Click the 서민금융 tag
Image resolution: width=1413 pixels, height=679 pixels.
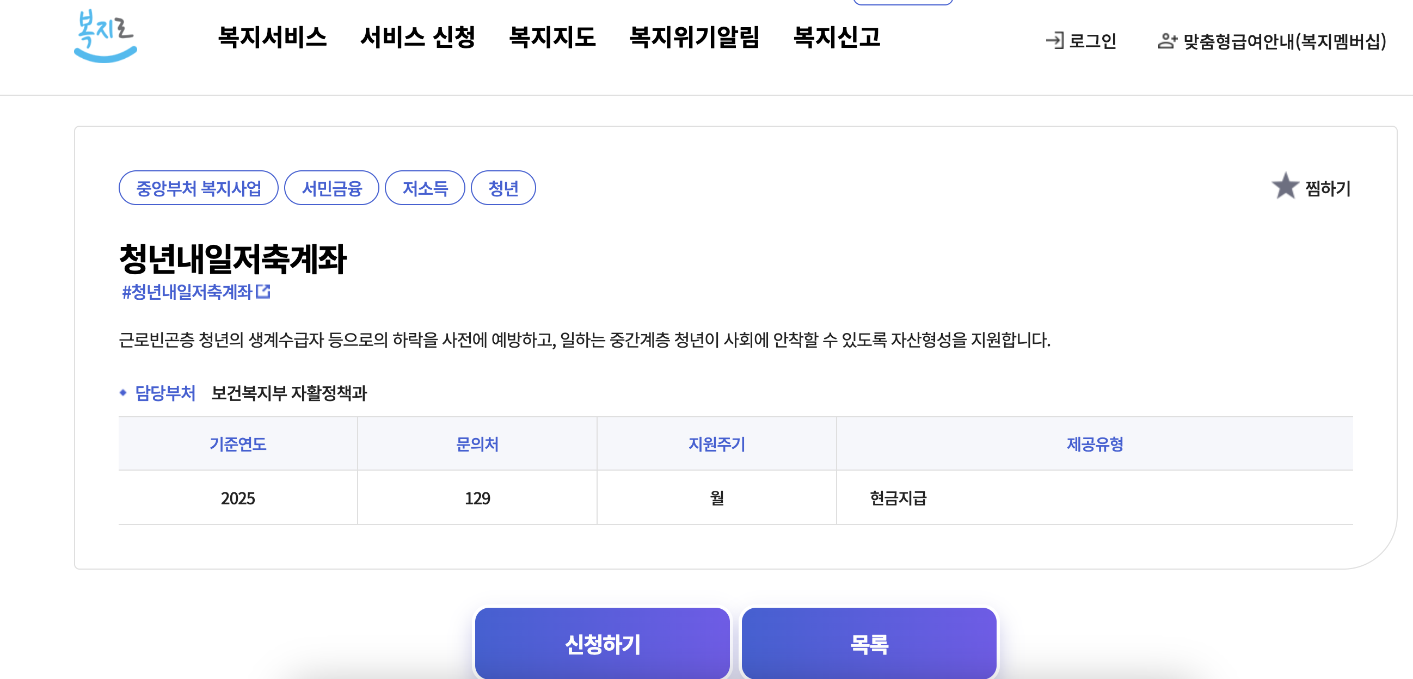[x=332, y=188]
